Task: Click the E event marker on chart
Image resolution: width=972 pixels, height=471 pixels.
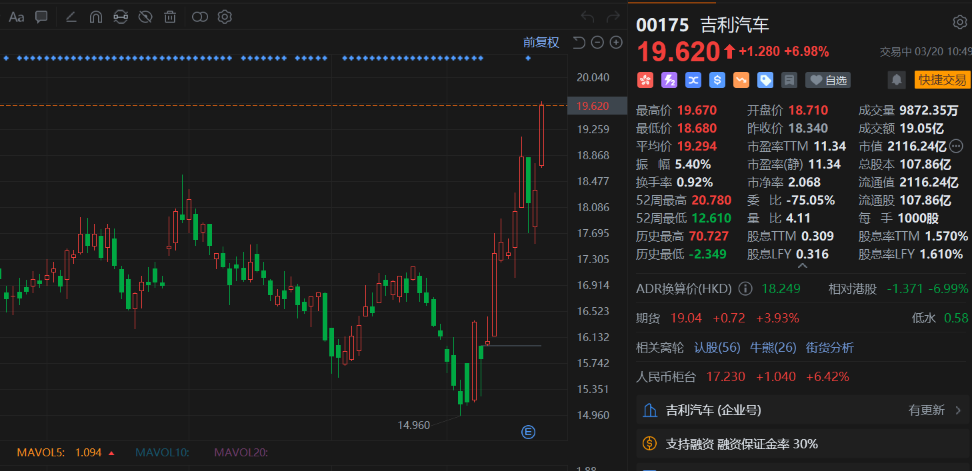Action: [528, 432]
